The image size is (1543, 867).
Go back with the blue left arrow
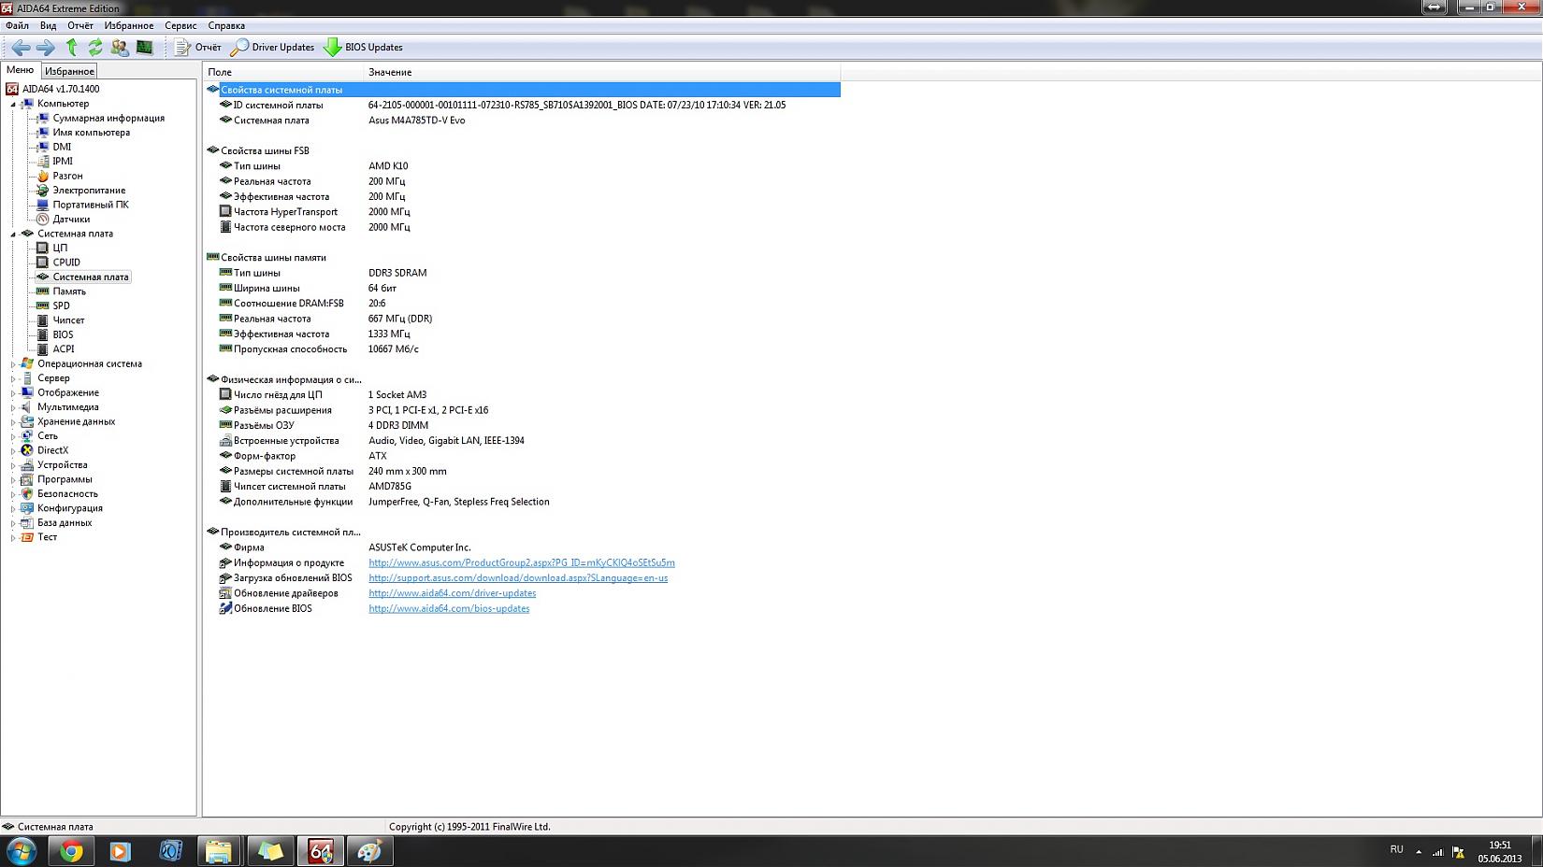tap(21, 47)
